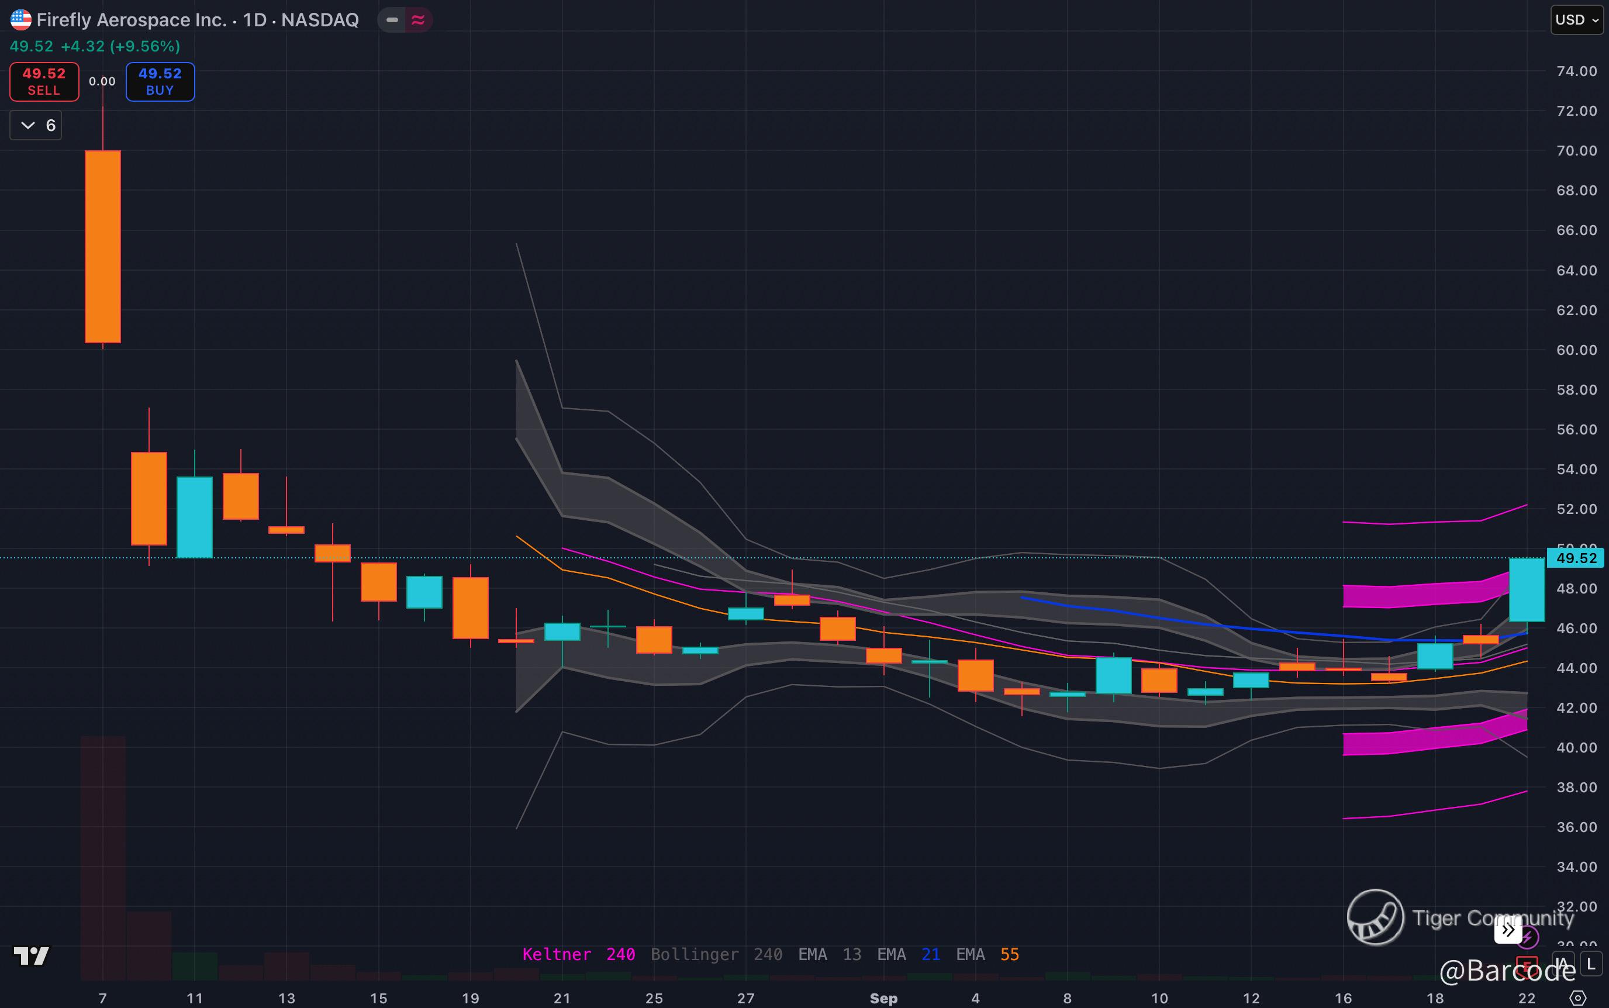This screenshot has width=1609, height=1008.
Task: Click the Sep date label on time axis
Action: 883,998
